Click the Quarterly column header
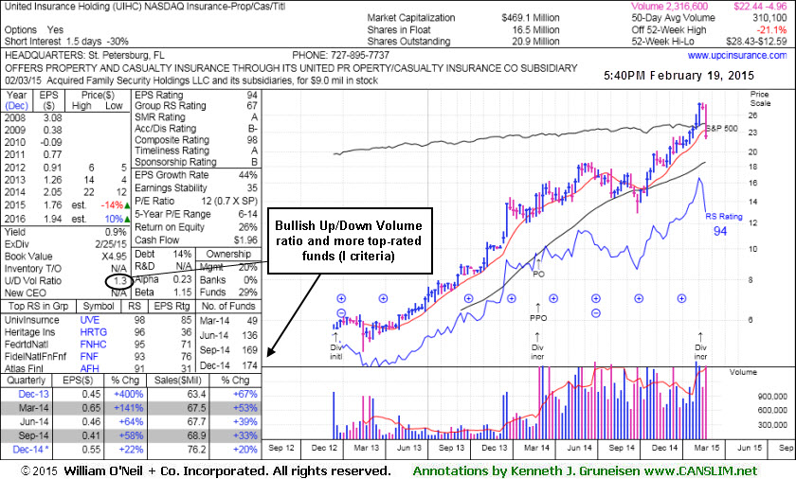 click(x=26, y=381)
